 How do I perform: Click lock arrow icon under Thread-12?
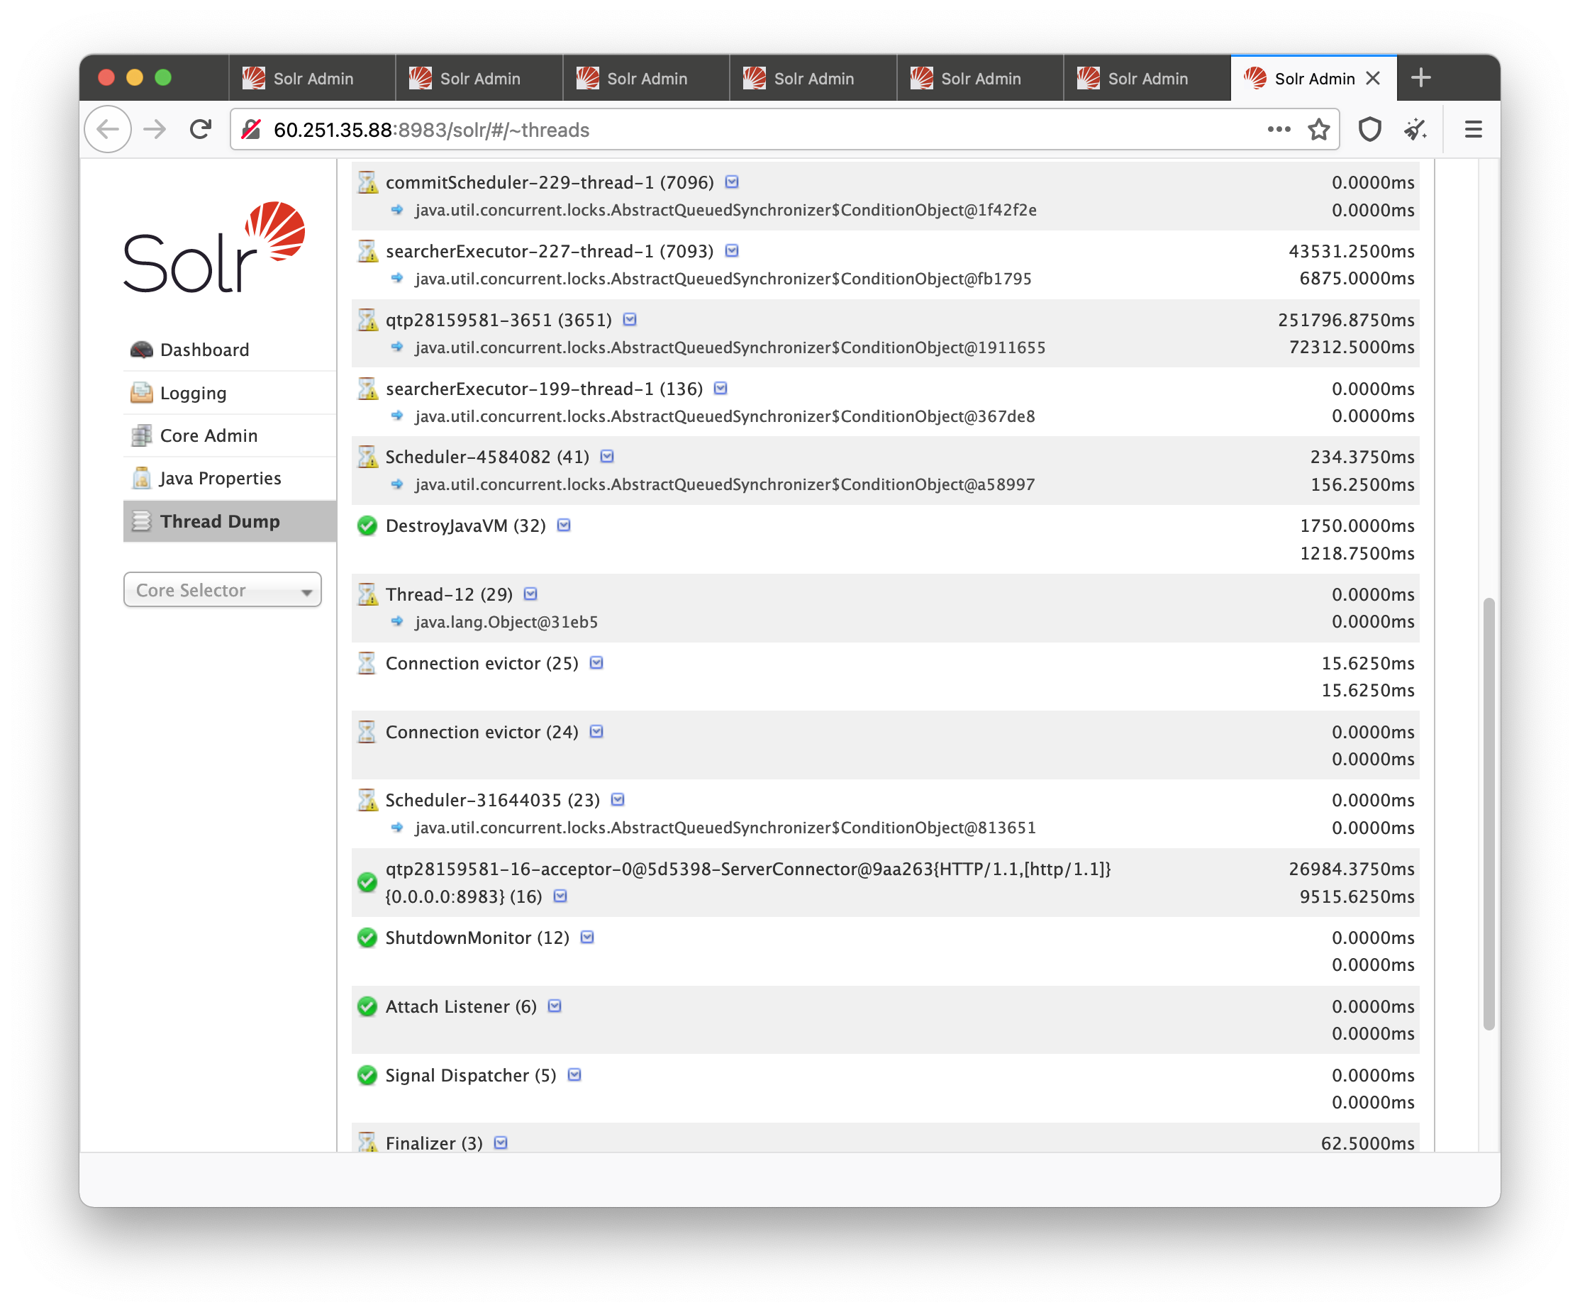coord(397,621)
